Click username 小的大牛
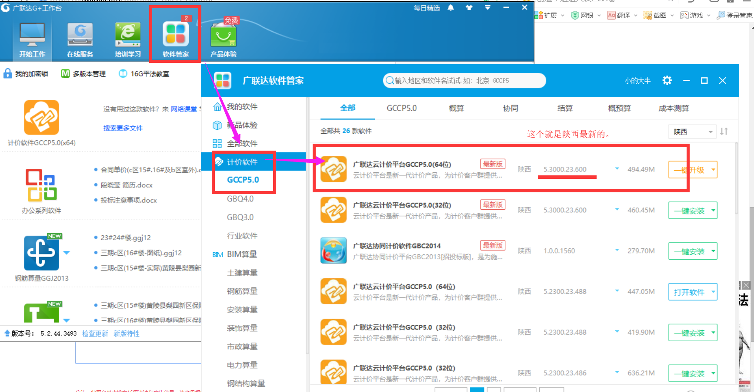 (x=638, y=80)
